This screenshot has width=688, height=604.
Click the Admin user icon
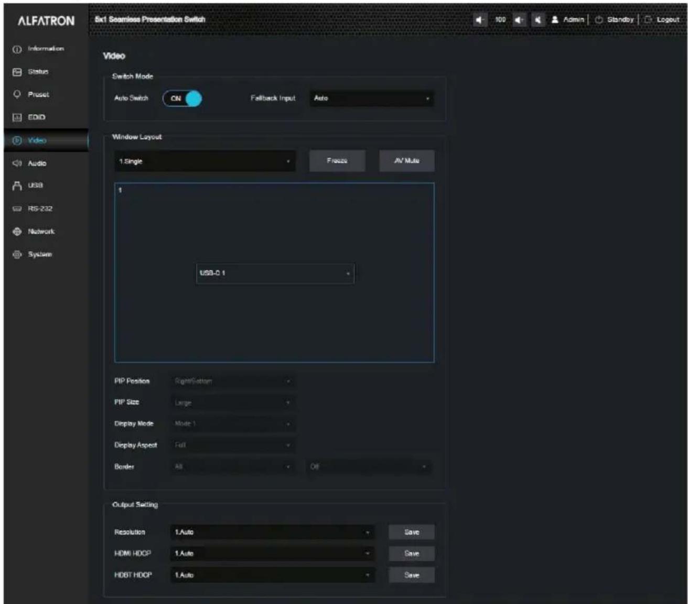click(x=555, y=20)
